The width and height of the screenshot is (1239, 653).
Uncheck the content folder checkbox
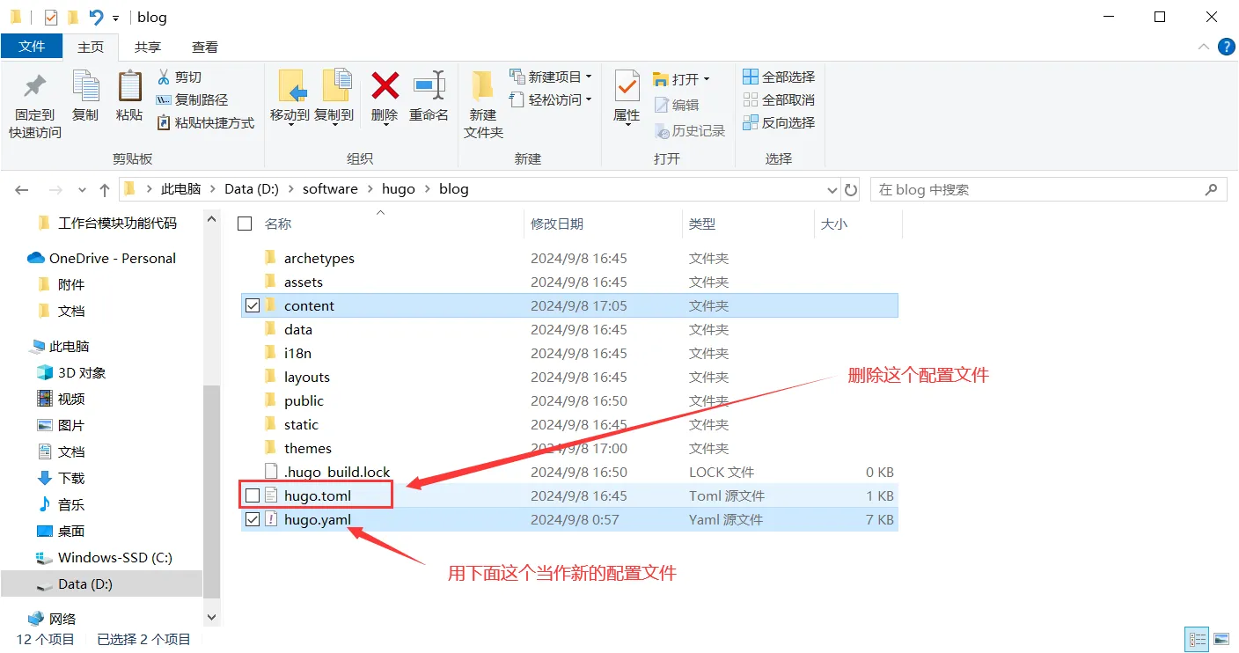click(x=253, y=305)
